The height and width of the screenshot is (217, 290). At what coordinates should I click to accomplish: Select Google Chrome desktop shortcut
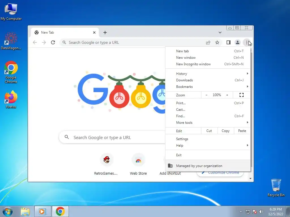tap(11, 72)
